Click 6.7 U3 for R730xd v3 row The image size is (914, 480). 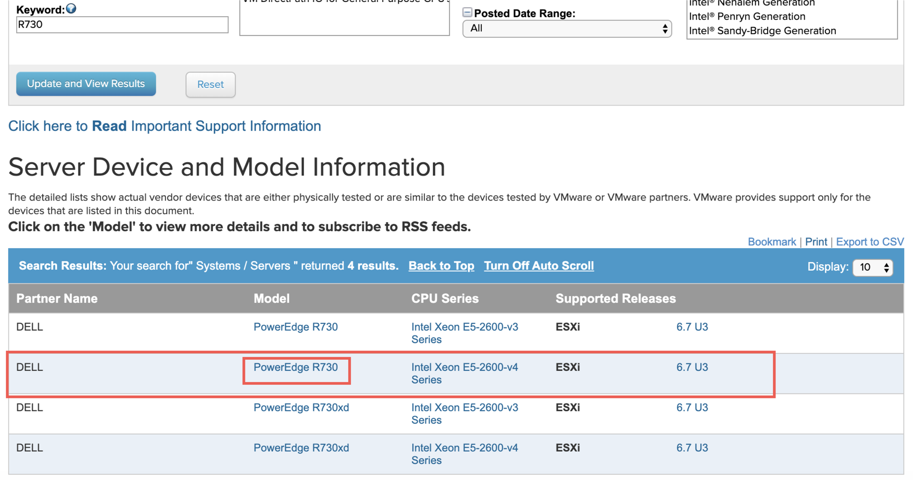[692, 407]
